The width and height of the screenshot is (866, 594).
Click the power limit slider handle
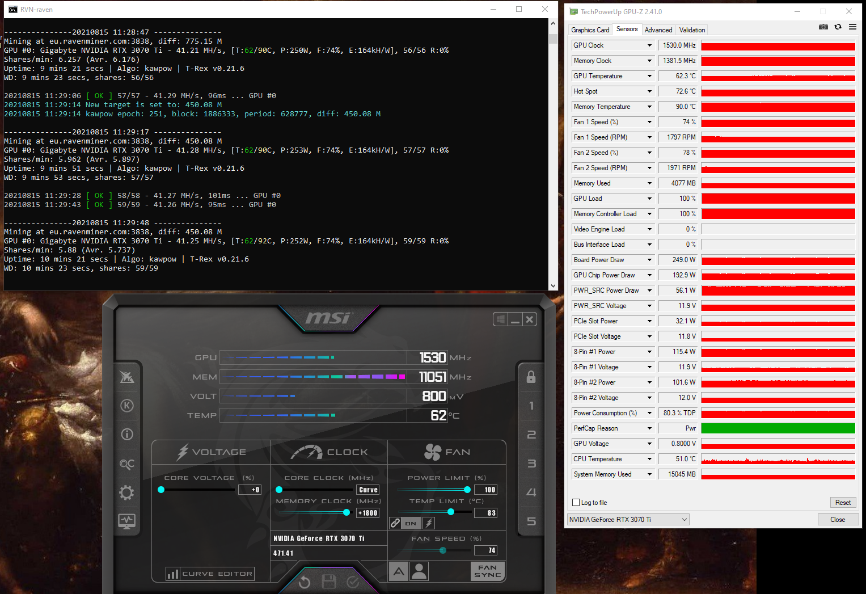click(x=467, y=490)
